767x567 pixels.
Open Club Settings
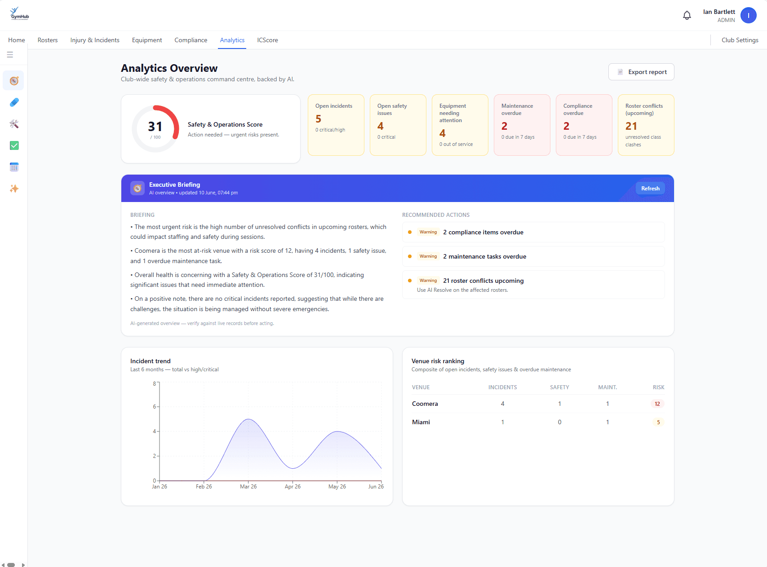(x=740, y=40)
